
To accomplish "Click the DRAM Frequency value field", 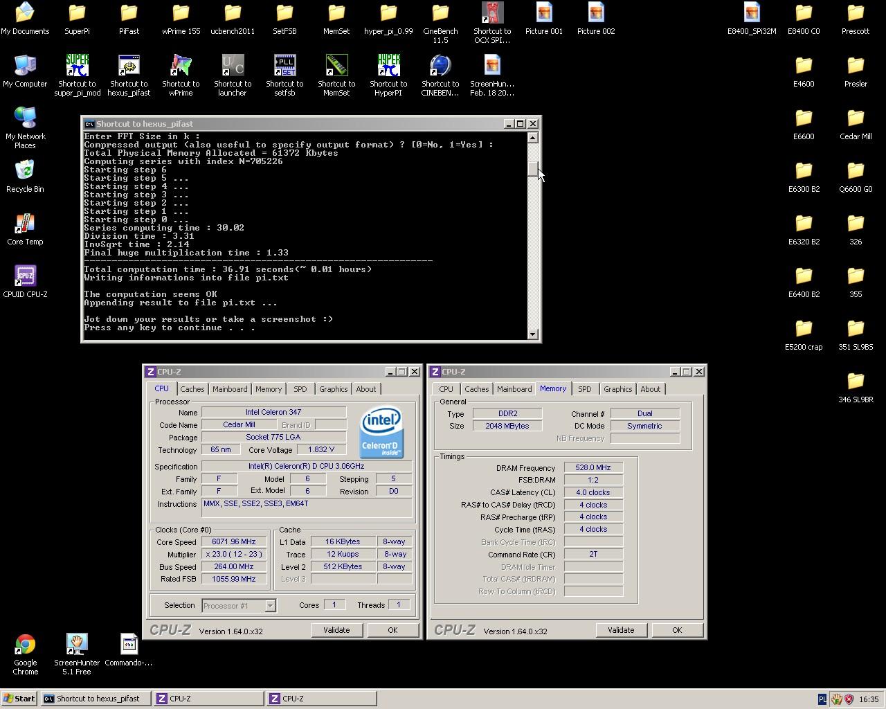I will click(593, 468).
